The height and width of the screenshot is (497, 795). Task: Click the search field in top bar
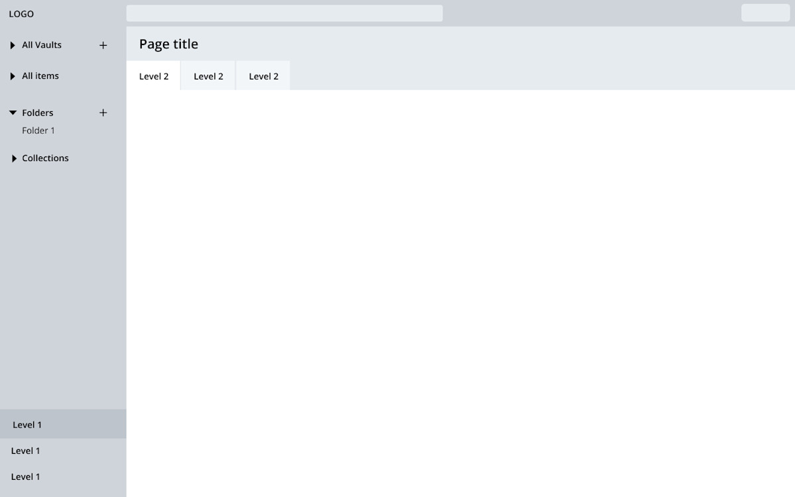(x=284, y=13)
